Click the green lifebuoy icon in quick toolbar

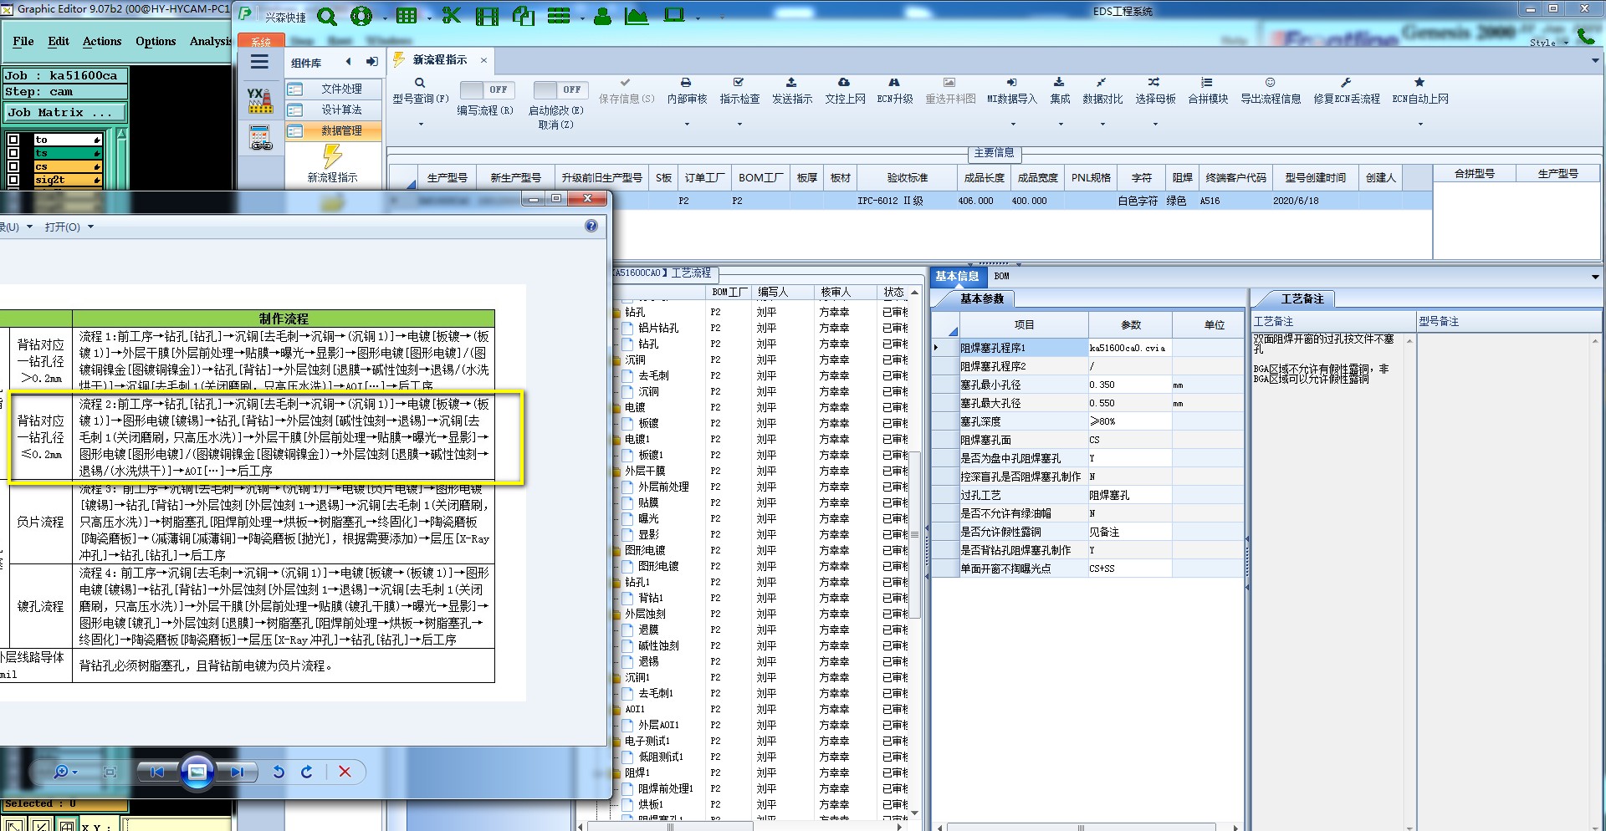(x=361, y=16)
